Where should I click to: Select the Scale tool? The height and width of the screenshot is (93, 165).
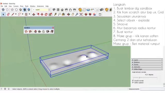tap(50, 14)
